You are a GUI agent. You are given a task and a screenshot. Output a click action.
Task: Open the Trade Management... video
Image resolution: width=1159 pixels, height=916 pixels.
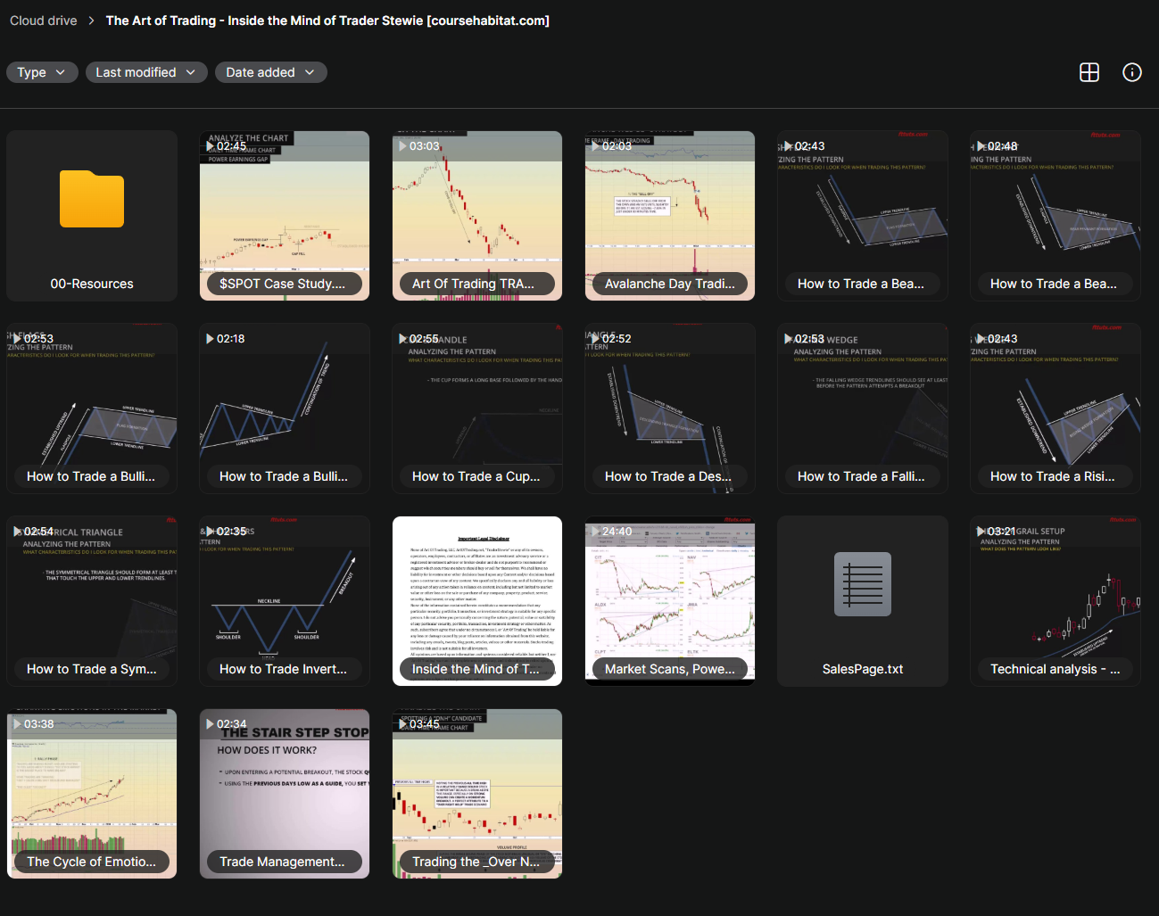point(285,794)
